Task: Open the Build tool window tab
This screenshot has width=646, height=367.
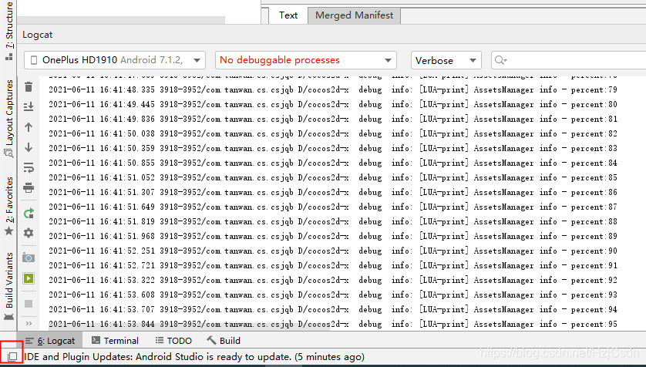Action: click(x=224, y=341)
